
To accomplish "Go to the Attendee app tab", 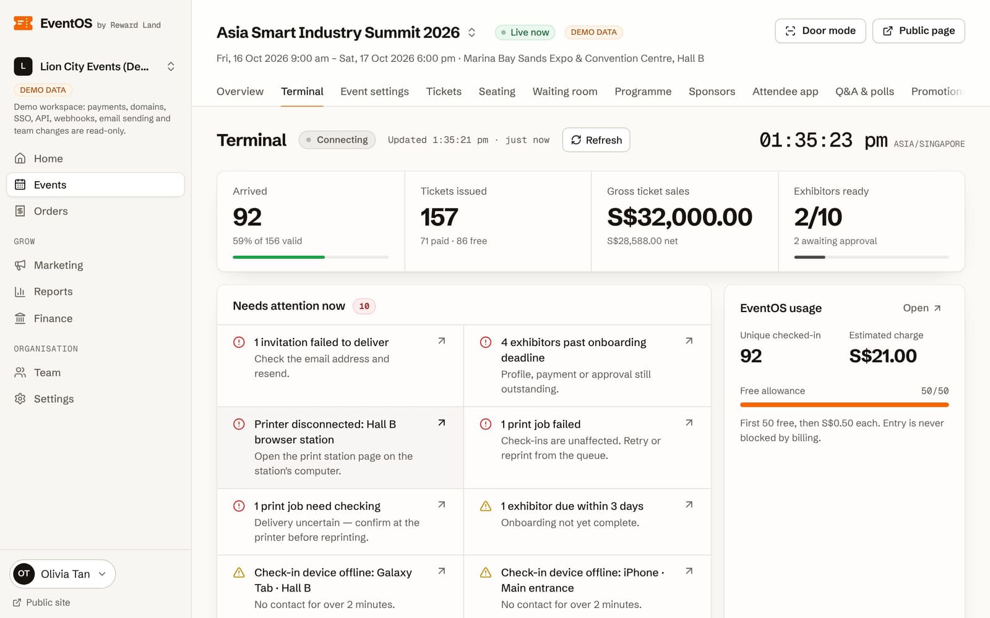I will pos(785,91).
